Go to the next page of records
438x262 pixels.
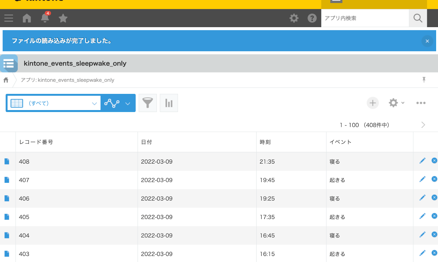pyautogui.click(x=423, y=125)
